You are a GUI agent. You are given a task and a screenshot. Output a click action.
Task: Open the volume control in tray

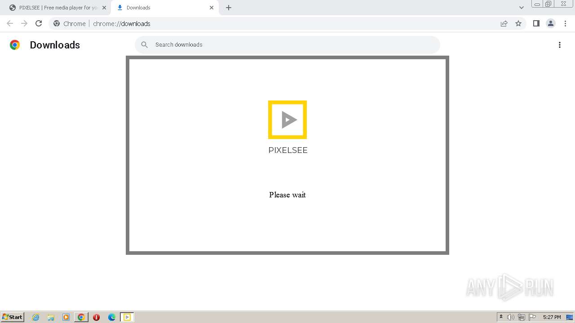click(x=511, y=317)
